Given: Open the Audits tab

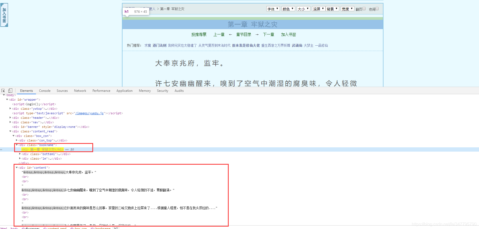Looking at the screenshot, I should tap(179, 91).
